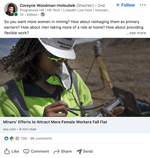Expand post text with see more
This screenshot has width=150, height=158.
[x=136, y=33]
